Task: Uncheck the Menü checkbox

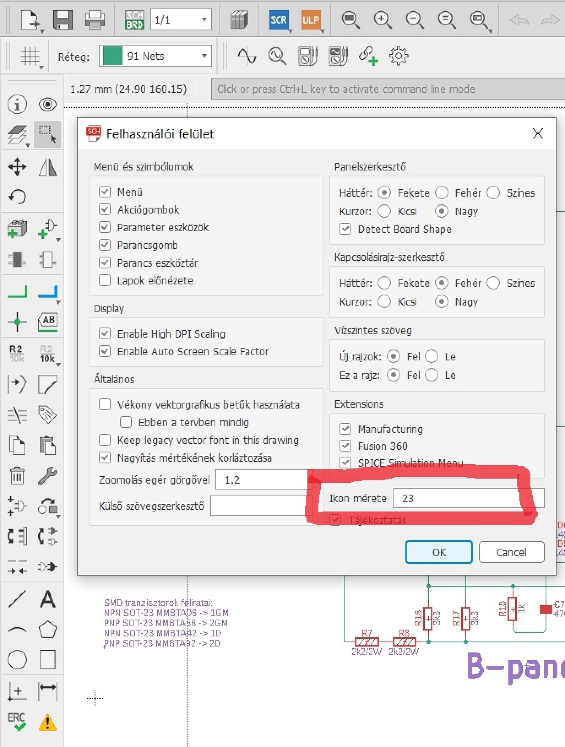Action: tap(104, 192)
